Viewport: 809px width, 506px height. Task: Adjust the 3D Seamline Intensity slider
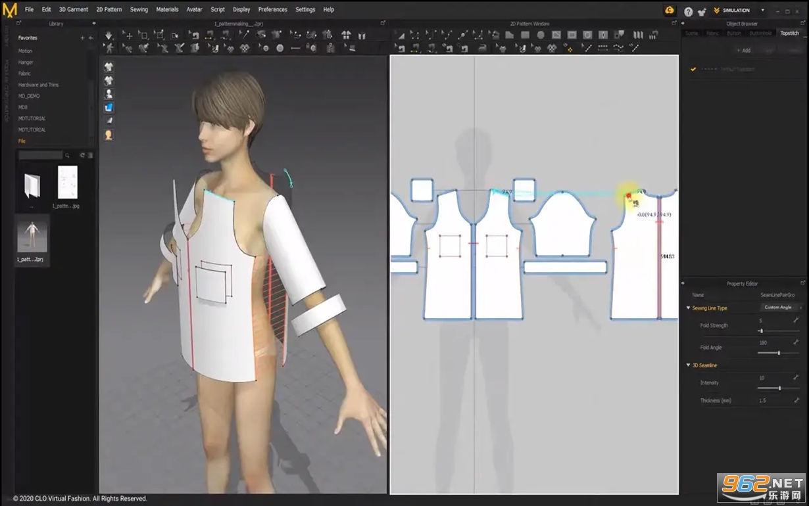tap(779, 388)
